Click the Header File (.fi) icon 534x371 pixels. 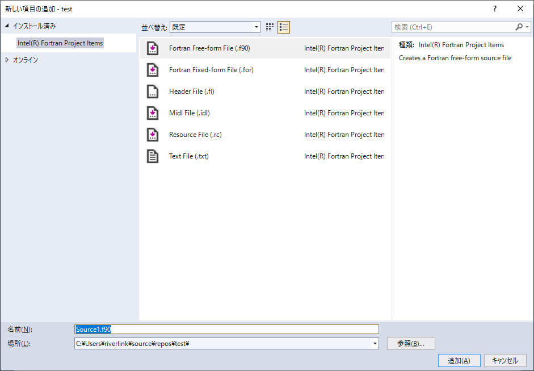(153, 91)
